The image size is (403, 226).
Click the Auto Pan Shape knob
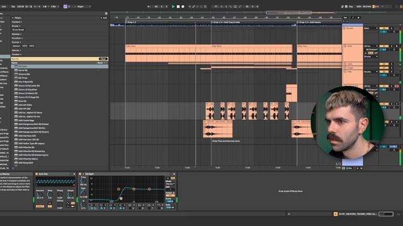[x=70, y=195]
